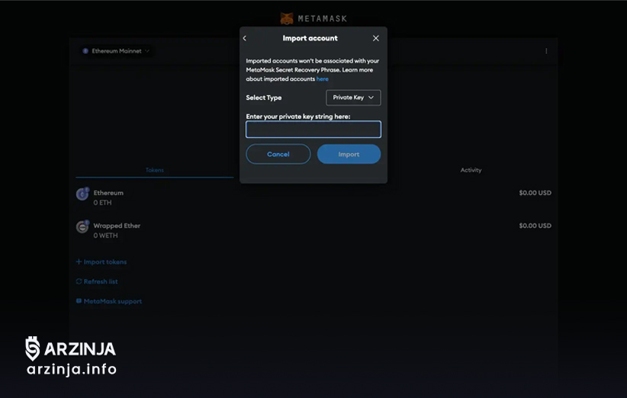Screen dimensions: 627x398
Task: Click the Wrapped Ether token icon
Action: pos(82,227)
